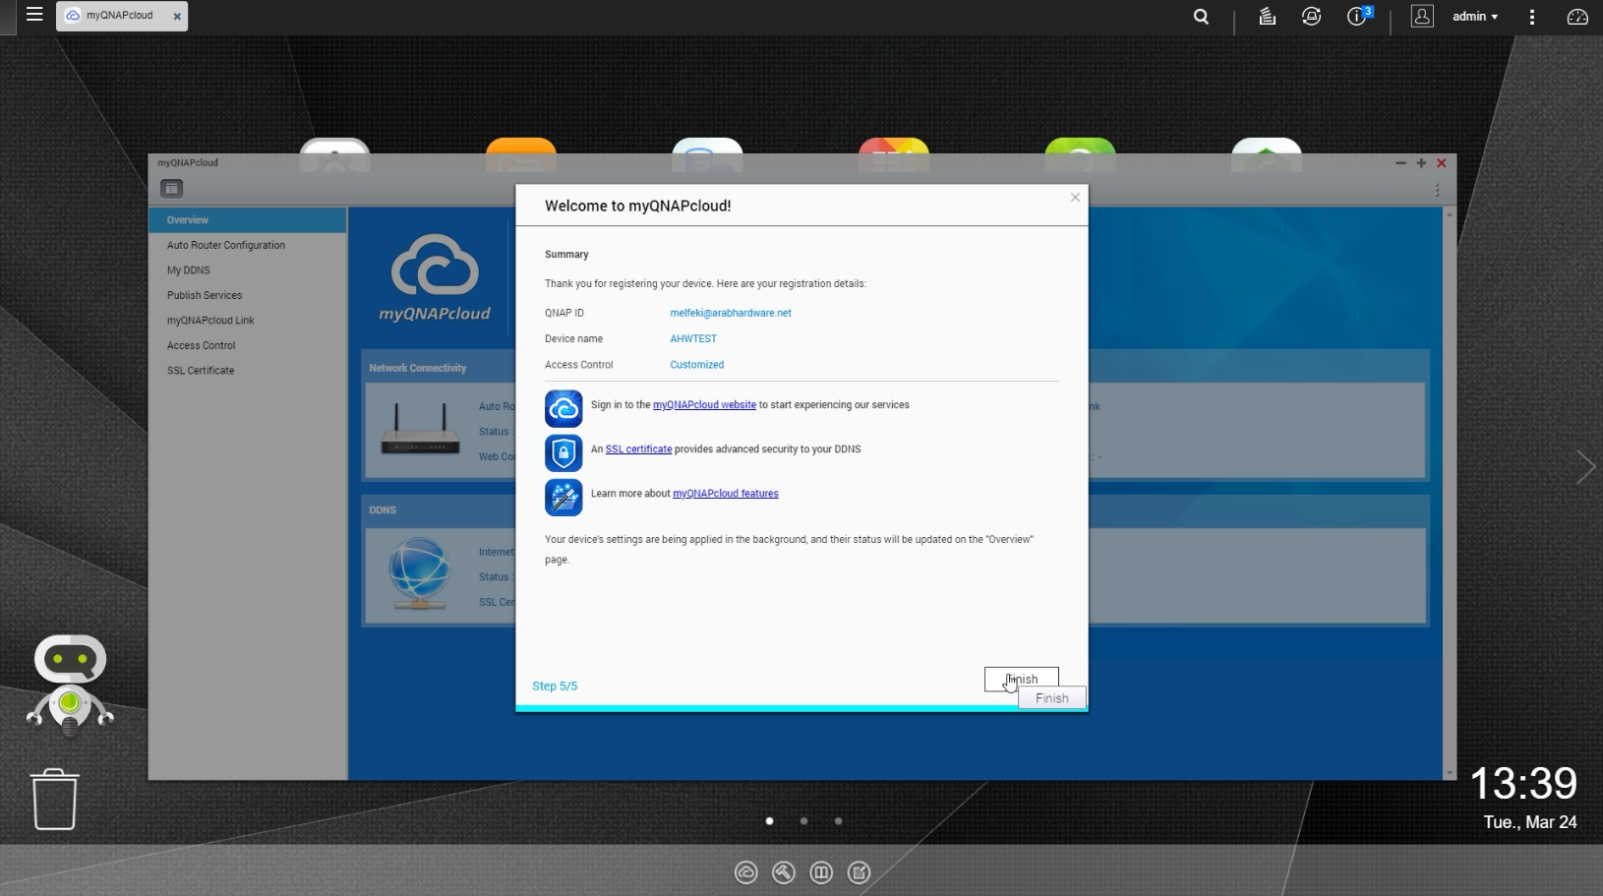
Task: Click the blue SSL lock icon
Action: tap(564, 452)
